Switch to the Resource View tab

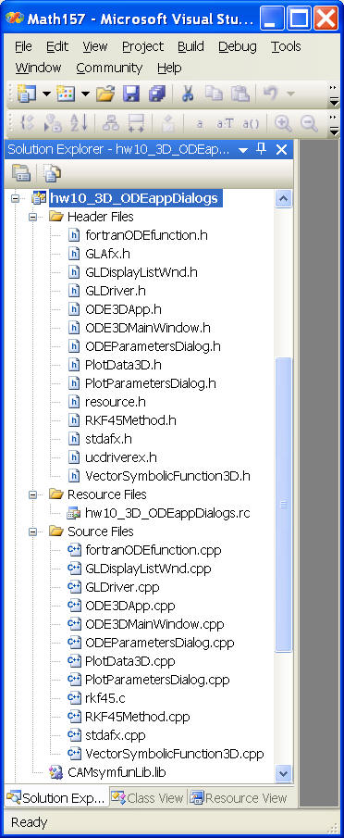(240, 798)
